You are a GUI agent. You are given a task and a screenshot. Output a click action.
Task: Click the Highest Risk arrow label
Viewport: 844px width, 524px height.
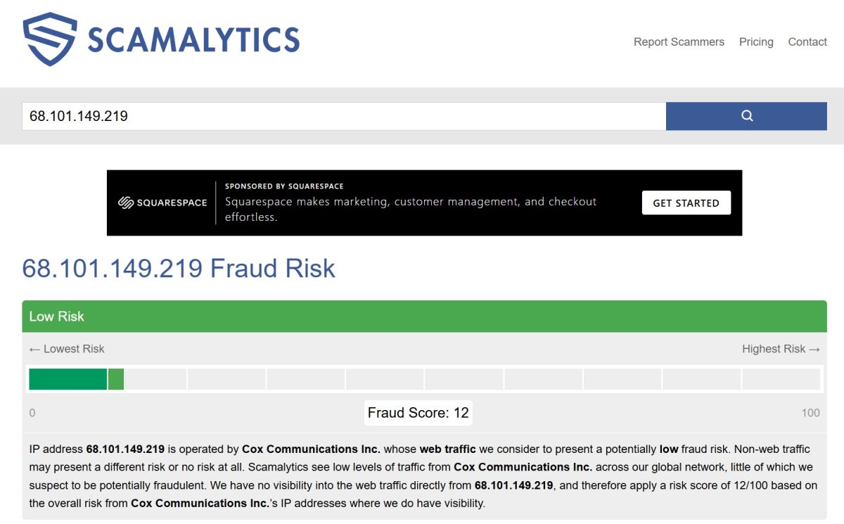tap(781, 348)
